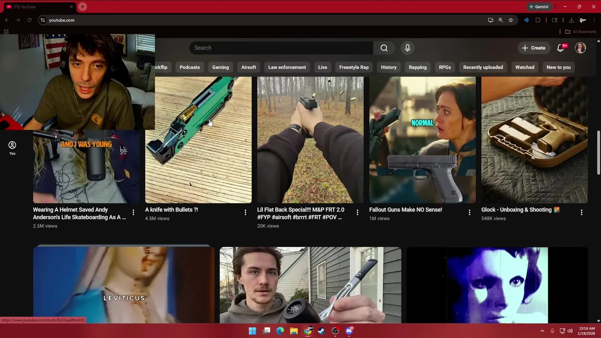Viewport: 601px width, 338px height.
Task: Filter feed by Gaming chip
Action: 220,67
